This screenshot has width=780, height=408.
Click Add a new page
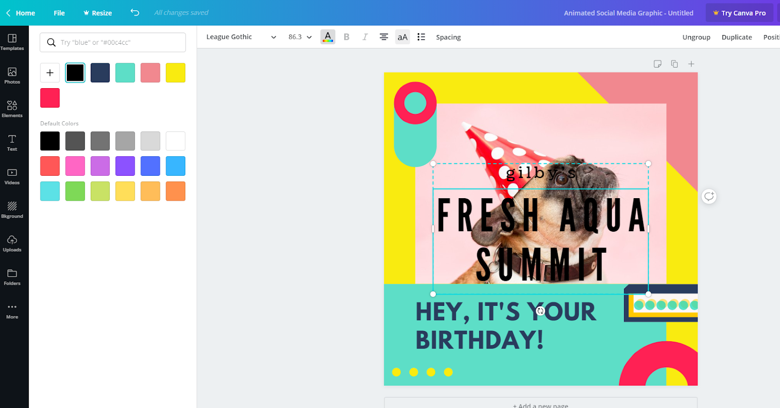click(x=541, y=405)
